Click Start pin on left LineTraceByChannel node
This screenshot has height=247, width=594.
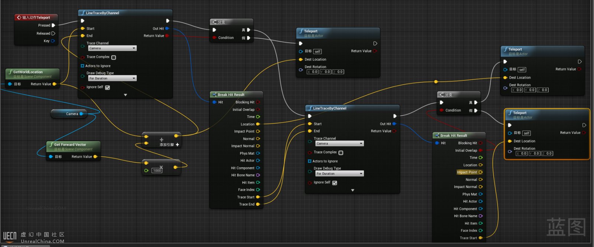(83, 29)
